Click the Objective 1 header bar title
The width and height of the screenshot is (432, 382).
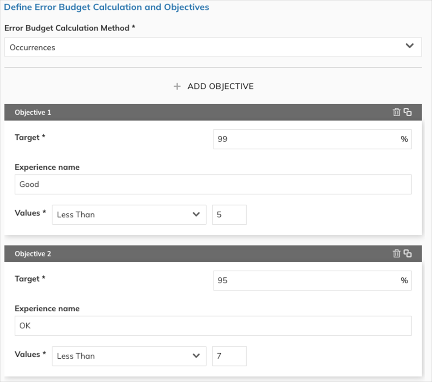click(x=33, y=112)
